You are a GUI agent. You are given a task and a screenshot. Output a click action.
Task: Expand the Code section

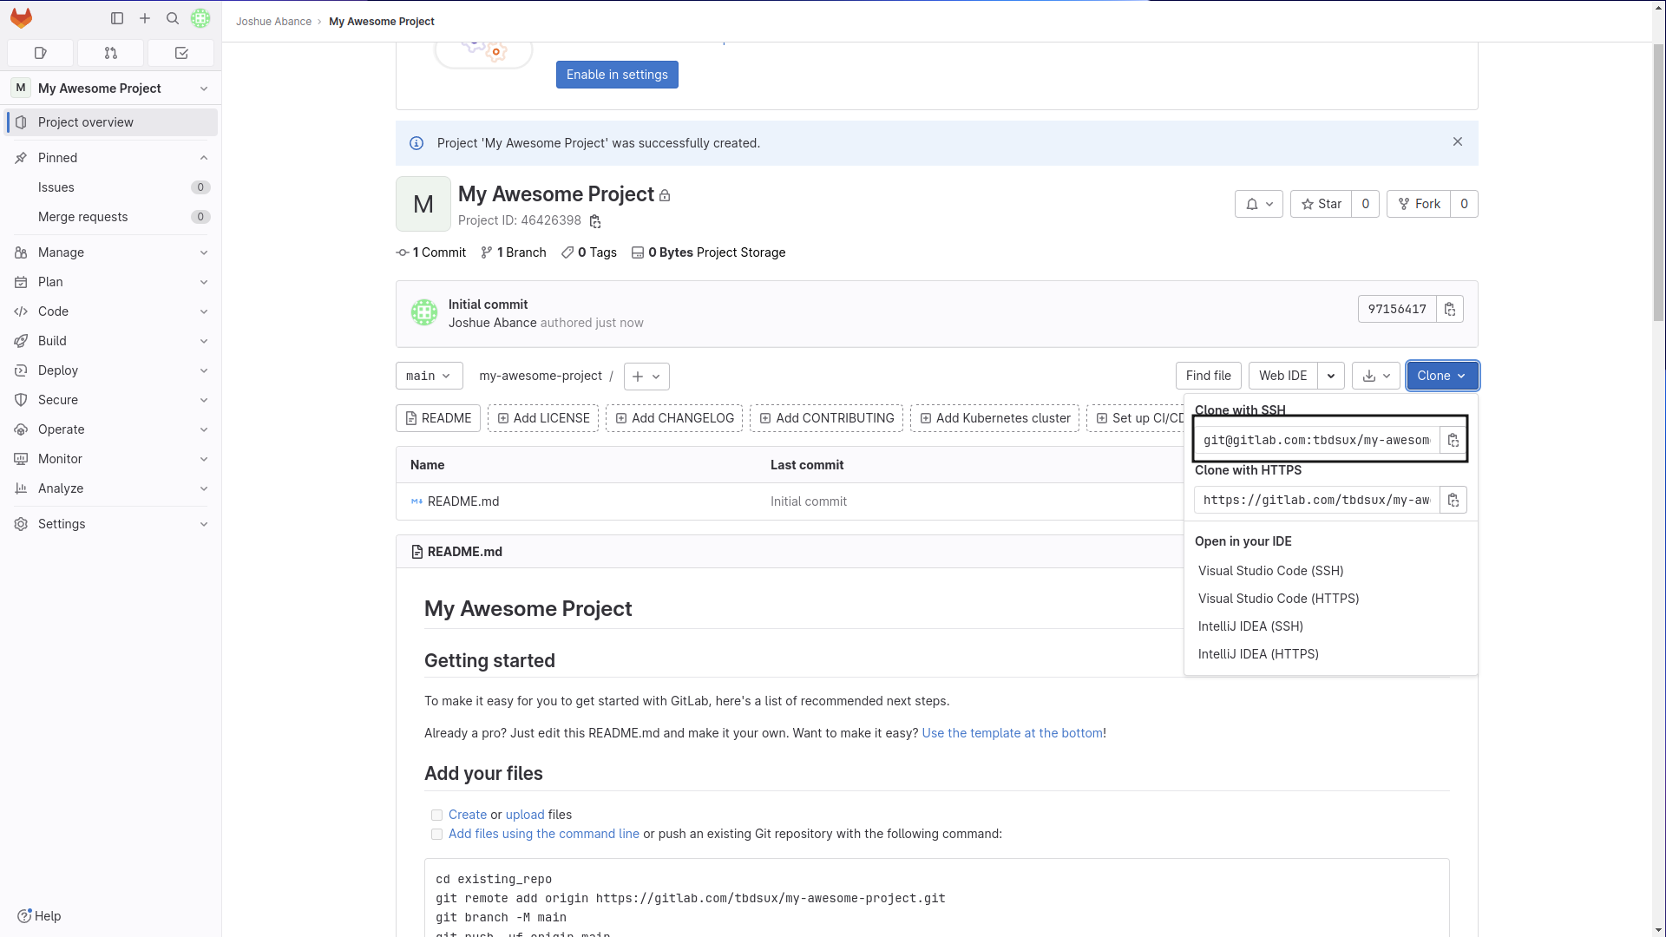(111, 311)
